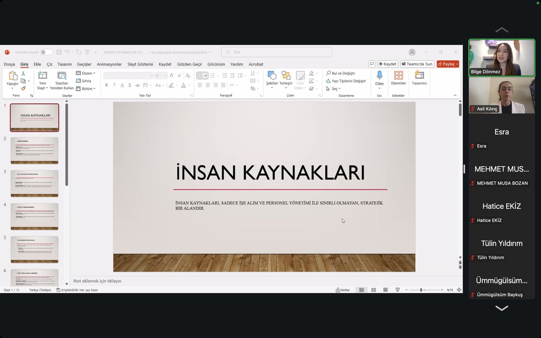Viewport: 541px width, 338px height.
Task: Click the Paylaş share button
Action: coord(446,64)
